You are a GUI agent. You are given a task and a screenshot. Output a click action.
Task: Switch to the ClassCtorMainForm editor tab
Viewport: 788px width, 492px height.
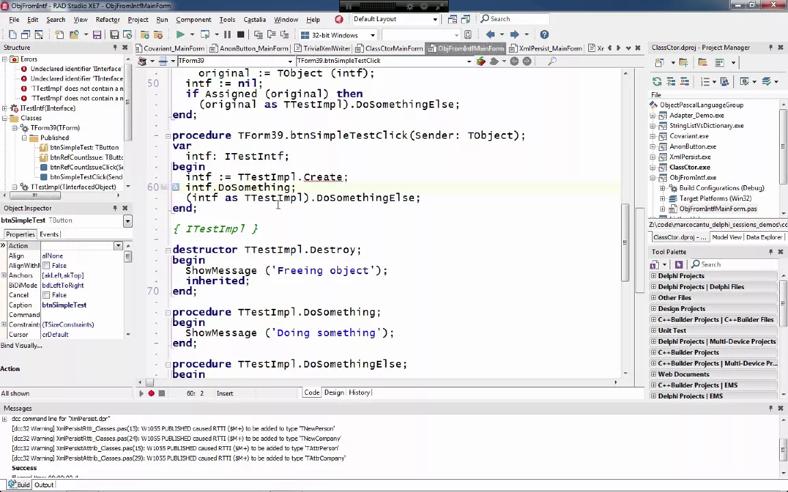pos(389,49)
